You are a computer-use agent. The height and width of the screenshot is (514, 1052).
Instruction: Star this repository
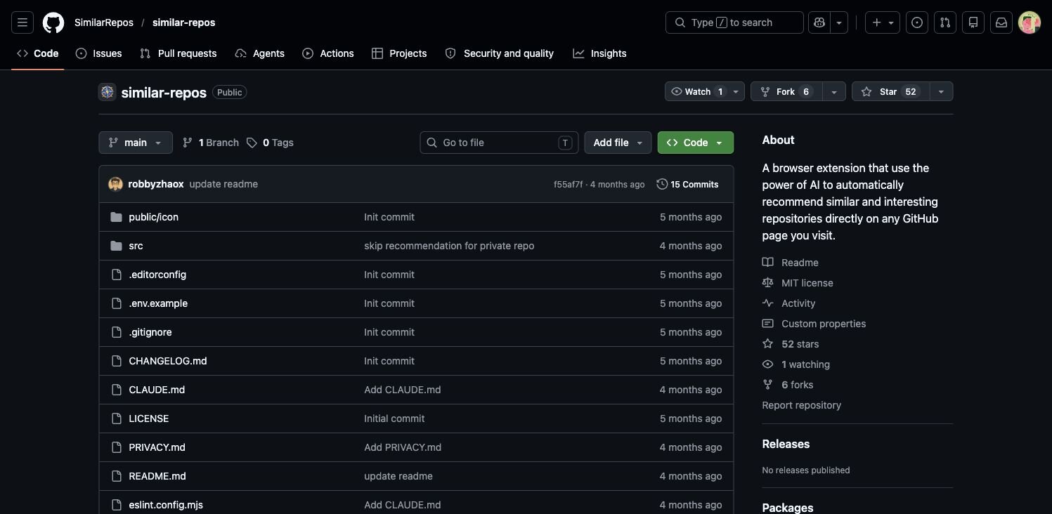(x=890, y=91)
